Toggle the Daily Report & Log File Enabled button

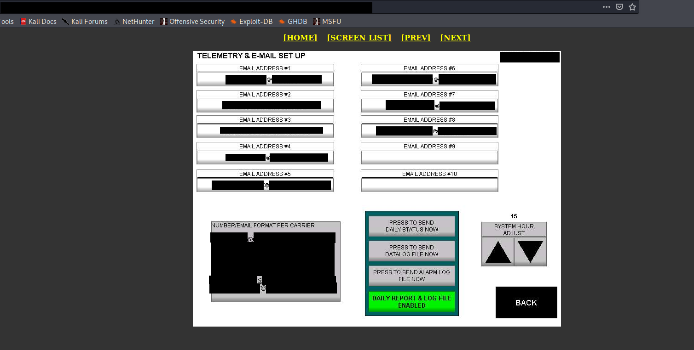tap(412, 302)
